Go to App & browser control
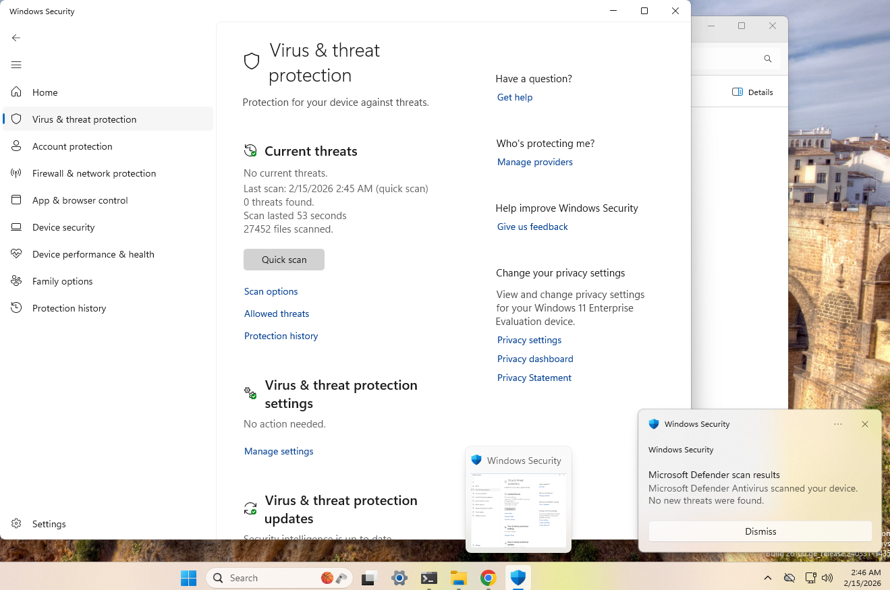This screenshot has height=590, width=890. tap(80, 200)
